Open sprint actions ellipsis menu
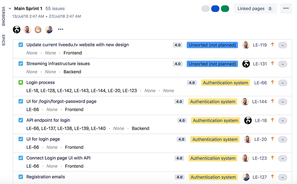297x184 pixels. coord(286,8)
